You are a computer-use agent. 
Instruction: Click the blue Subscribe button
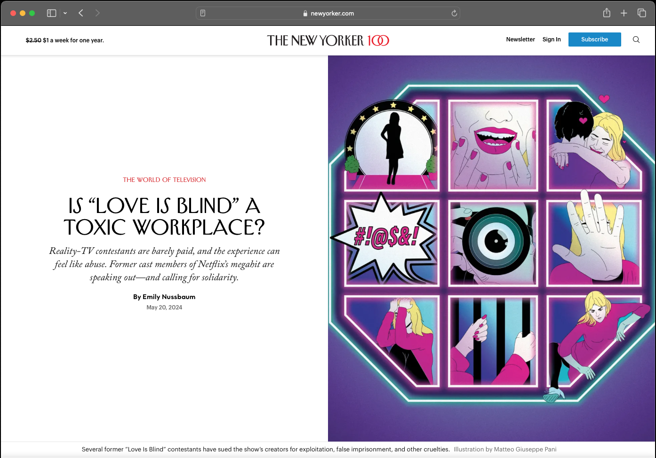595,39
